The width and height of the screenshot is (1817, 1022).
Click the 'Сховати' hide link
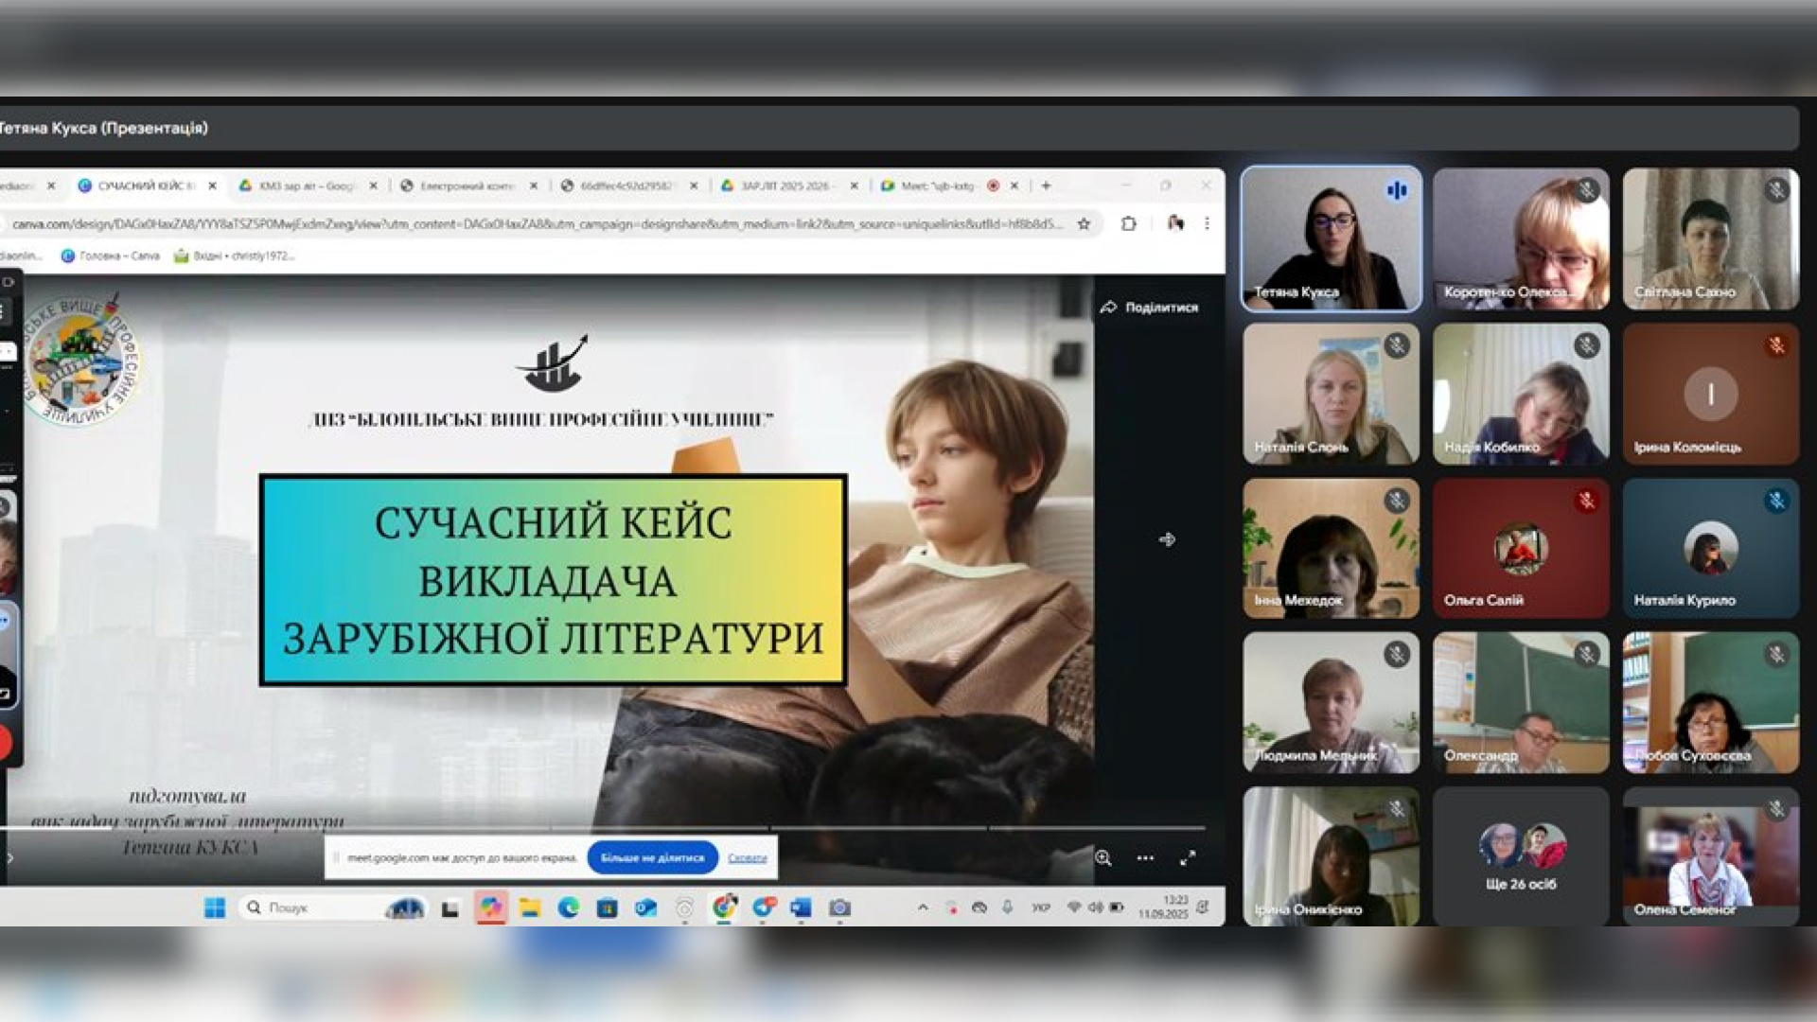pos(747,858)
